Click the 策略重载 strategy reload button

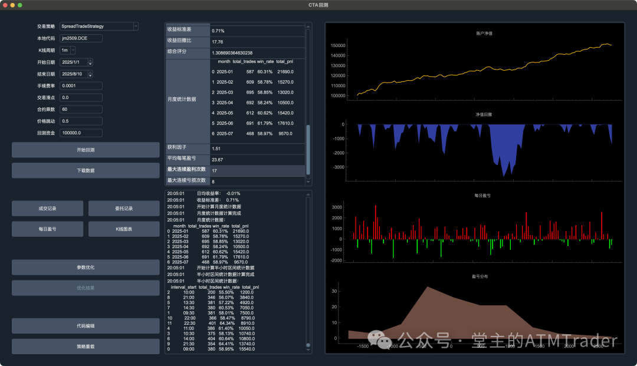tap(86, 347)
